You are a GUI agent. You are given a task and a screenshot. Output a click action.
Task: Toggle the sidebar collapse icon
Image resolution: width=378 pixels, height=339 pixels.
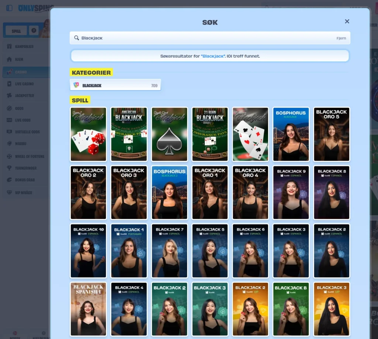[9, 8]
